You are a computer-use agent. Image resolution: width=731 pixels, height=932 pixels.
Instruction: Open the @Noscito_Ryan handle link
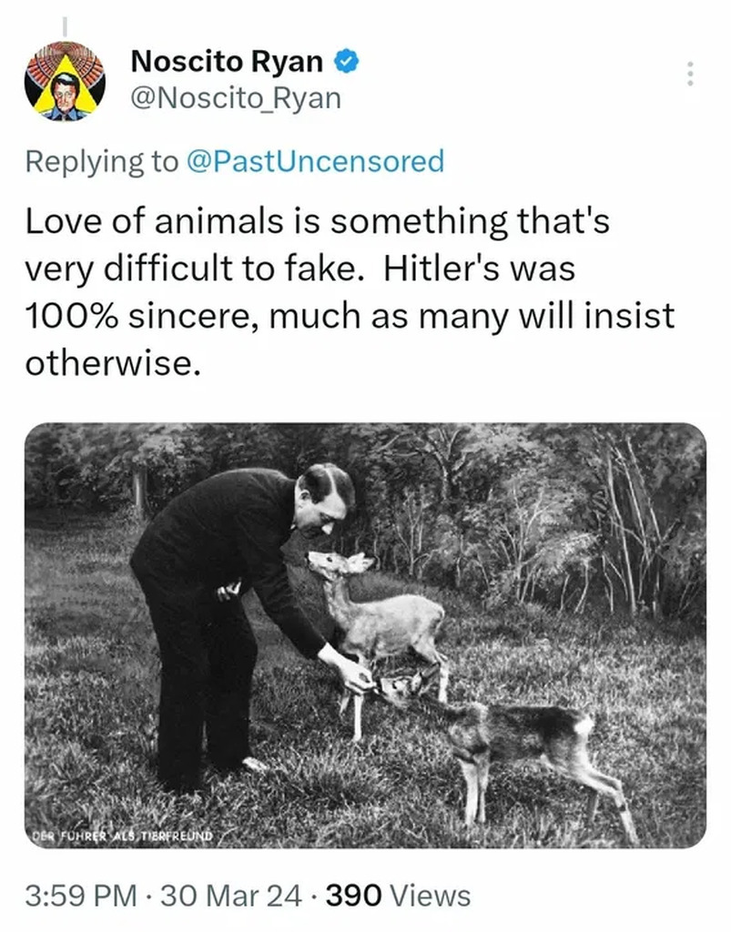click(x=236, y=98)
